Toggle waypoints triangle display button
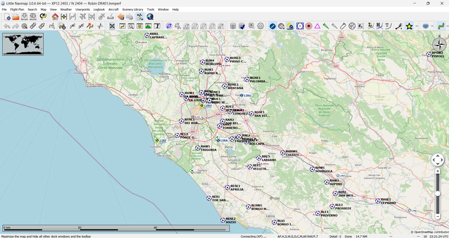This screenshot has height=238, width=449. [x=317, y=26]
